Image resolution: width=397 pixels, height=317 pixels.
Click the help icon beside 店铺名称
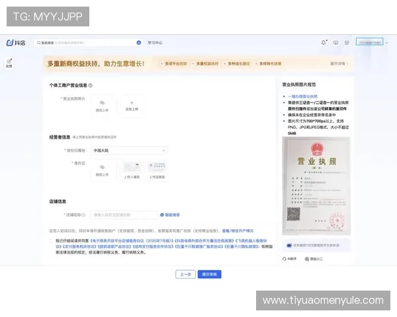pyautogui.click(x=83, y=215)
